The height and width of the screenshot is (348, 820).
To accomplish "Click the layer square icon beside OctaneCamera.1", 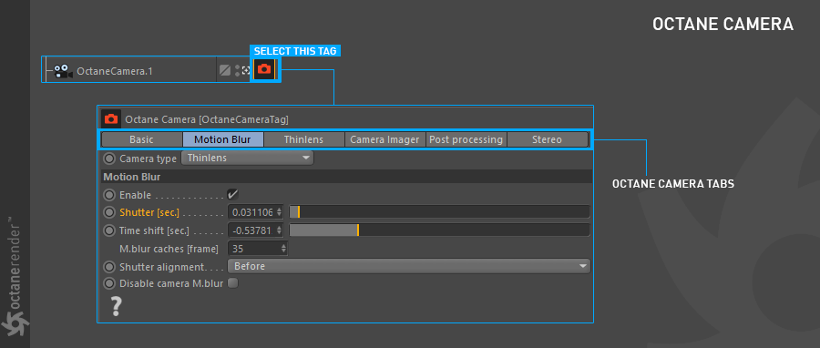I will 225,70.
